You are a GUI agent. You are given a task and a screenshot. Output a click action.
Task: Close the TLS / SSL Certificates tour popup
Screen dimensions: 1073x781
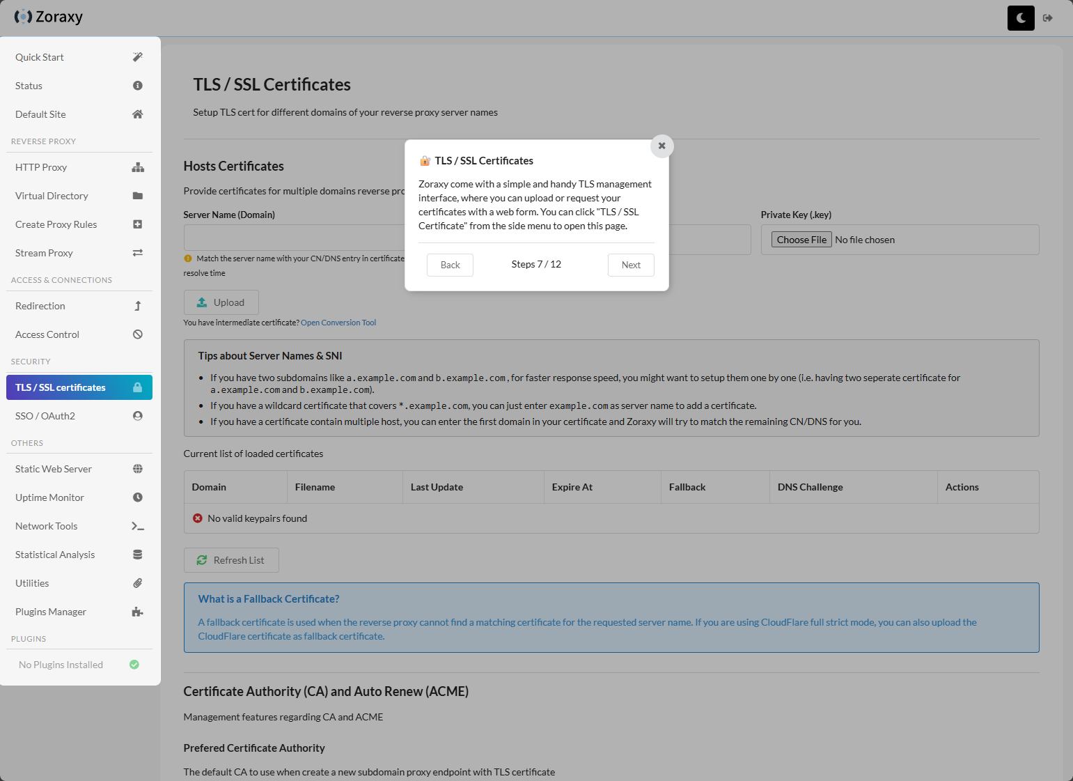[x=662, y=146]
